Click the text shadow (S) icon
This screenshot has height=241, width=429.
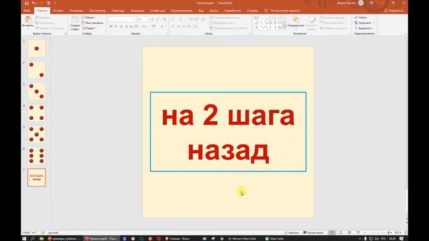tap(126, 27)
